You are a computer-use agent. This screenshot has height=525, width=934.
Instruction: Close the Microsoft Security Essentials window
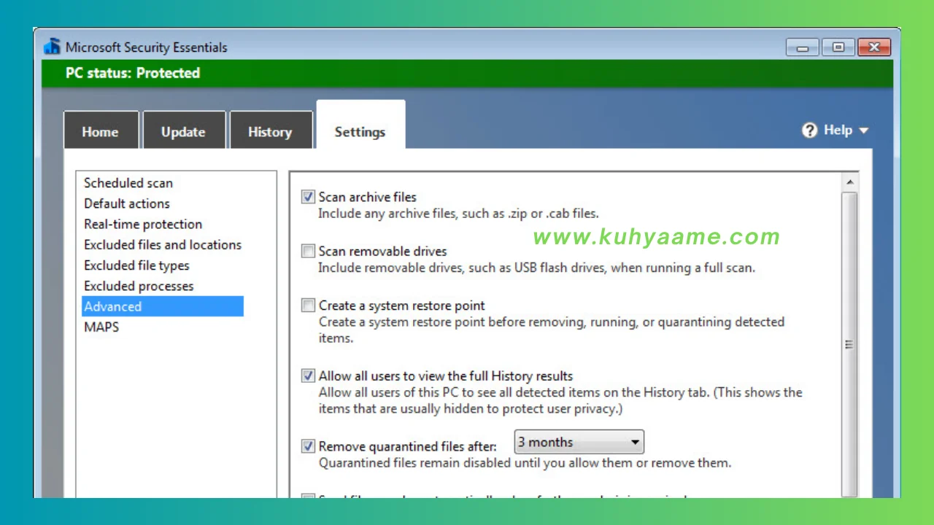(x=874, y=48)
